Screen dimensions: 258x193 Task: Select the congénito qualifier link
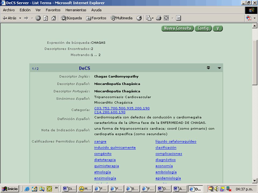(x=103, y=154)
